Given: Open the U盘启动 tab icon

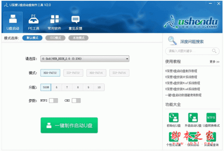Looking at the screenshot, I should click(13, 19).
